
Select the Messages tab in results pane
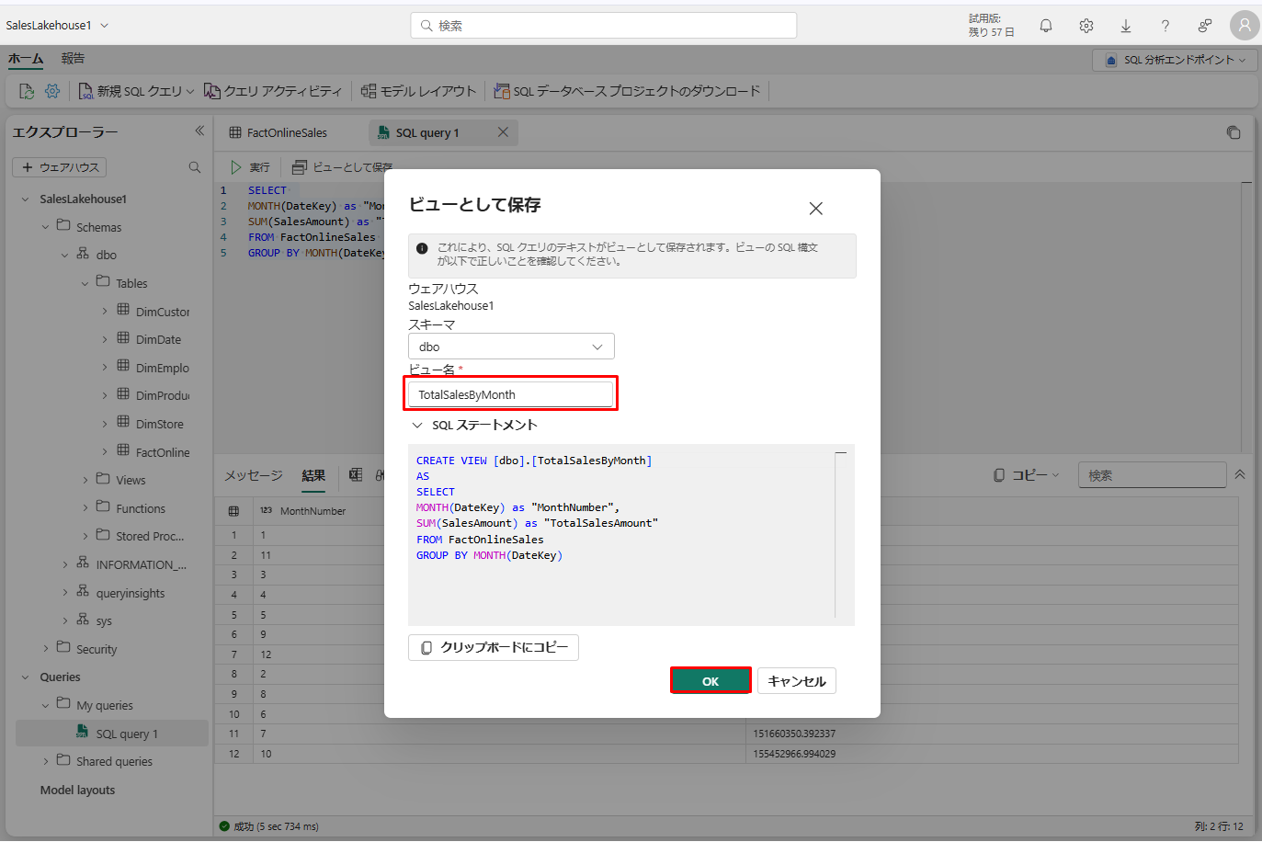point(254,475)
